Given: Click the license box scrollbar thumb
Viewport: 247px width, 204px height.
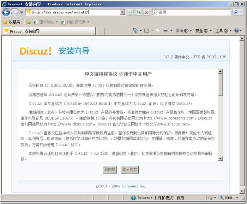Looking at the screenshot, I should tap(221, 85).
